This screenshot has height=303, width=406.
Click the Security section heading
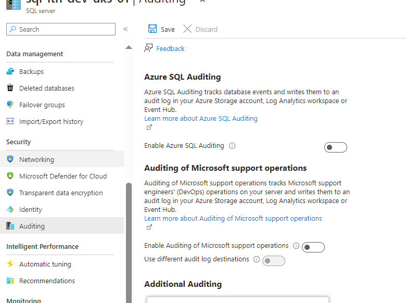pyautogui.click(x=18, y=142)
